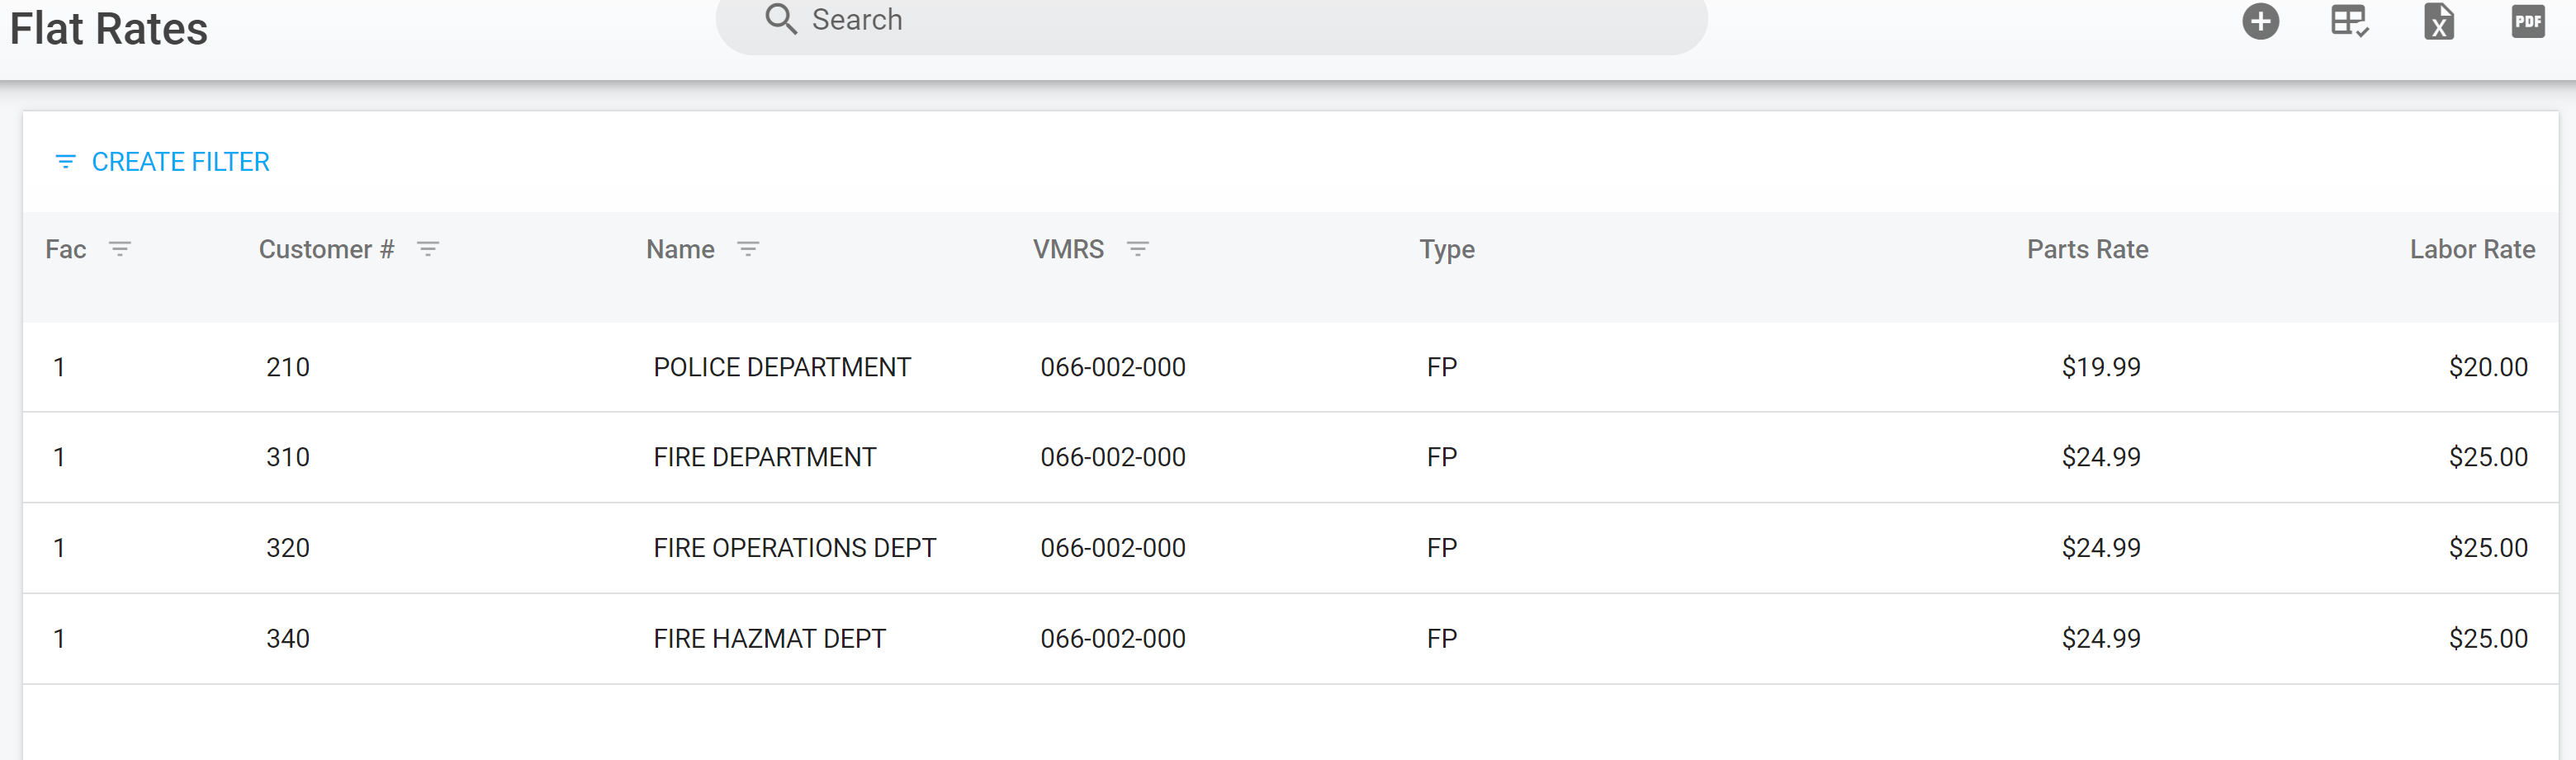
Task: Open the Customer # column filter icon
Action: tap(428, 249)
